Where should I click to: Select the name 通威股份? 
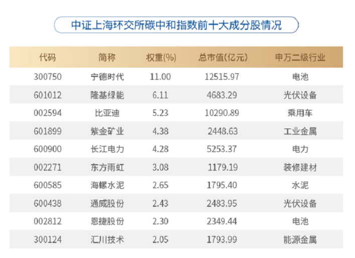107,204
